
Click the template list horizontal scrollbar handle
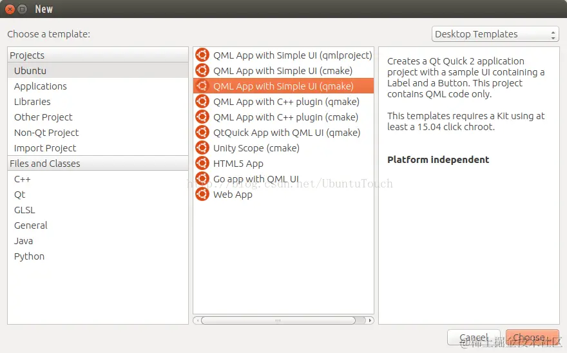coord(278,320)
